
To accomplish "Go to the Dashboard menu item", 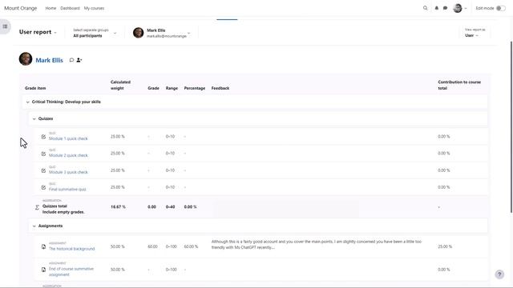I will point(70,8).
